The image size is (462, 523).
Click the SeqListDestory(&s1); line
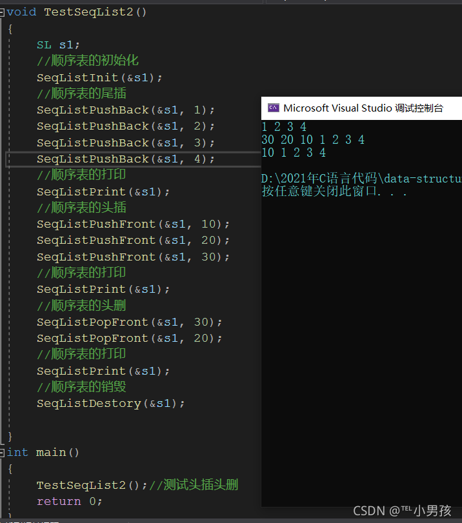pos(110,404)
